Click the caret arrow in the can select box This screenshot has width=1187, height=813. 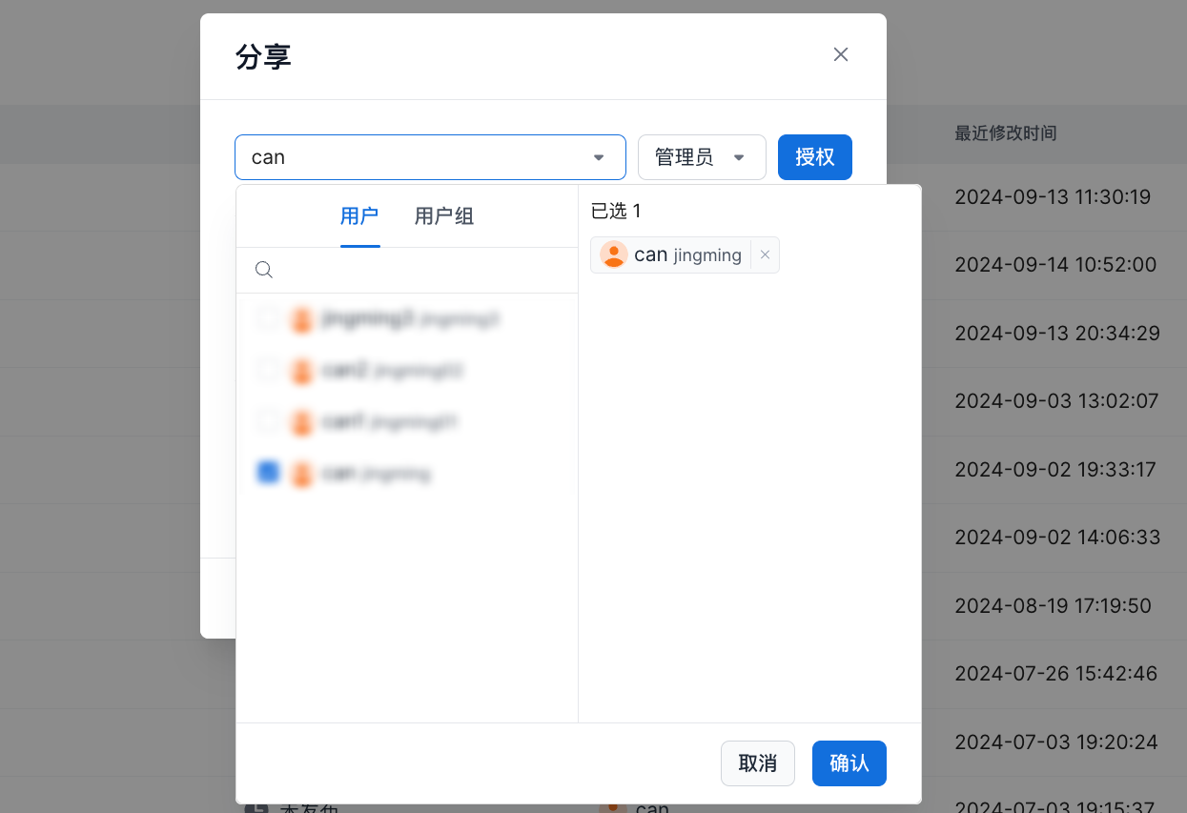pos(599,157)
